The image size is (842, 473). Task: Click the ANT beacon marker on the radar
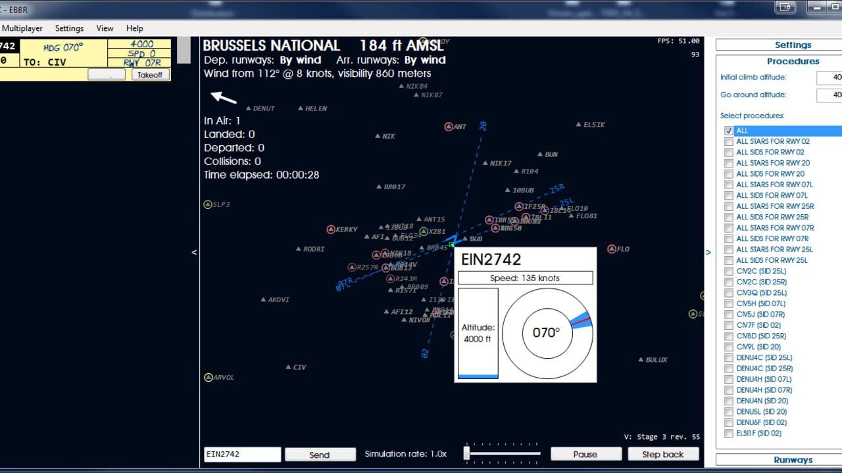tap(449, 127)
